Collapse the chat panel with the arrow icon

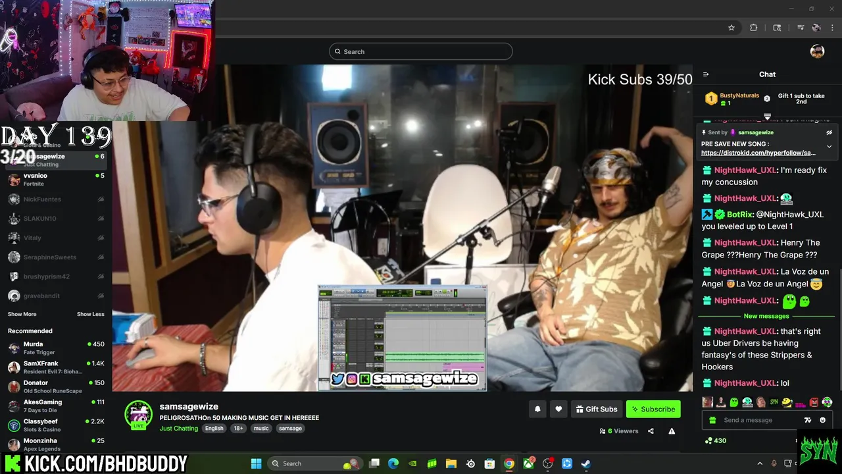click(706, 74)
